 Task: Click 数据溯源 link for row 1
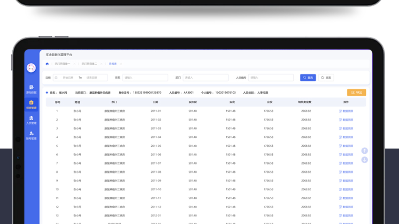coord(346,111)
